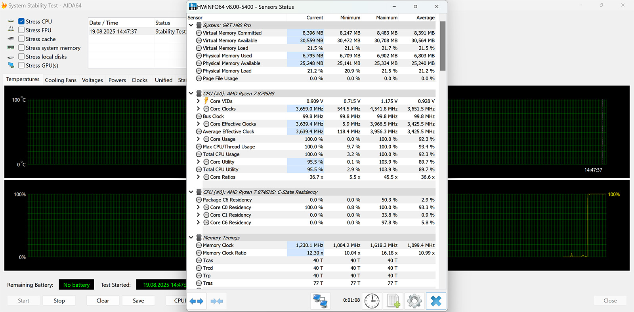The height and width of the screenshot is (312, 634).
Task: Expand the Core Ratios row
Action: 199,177
